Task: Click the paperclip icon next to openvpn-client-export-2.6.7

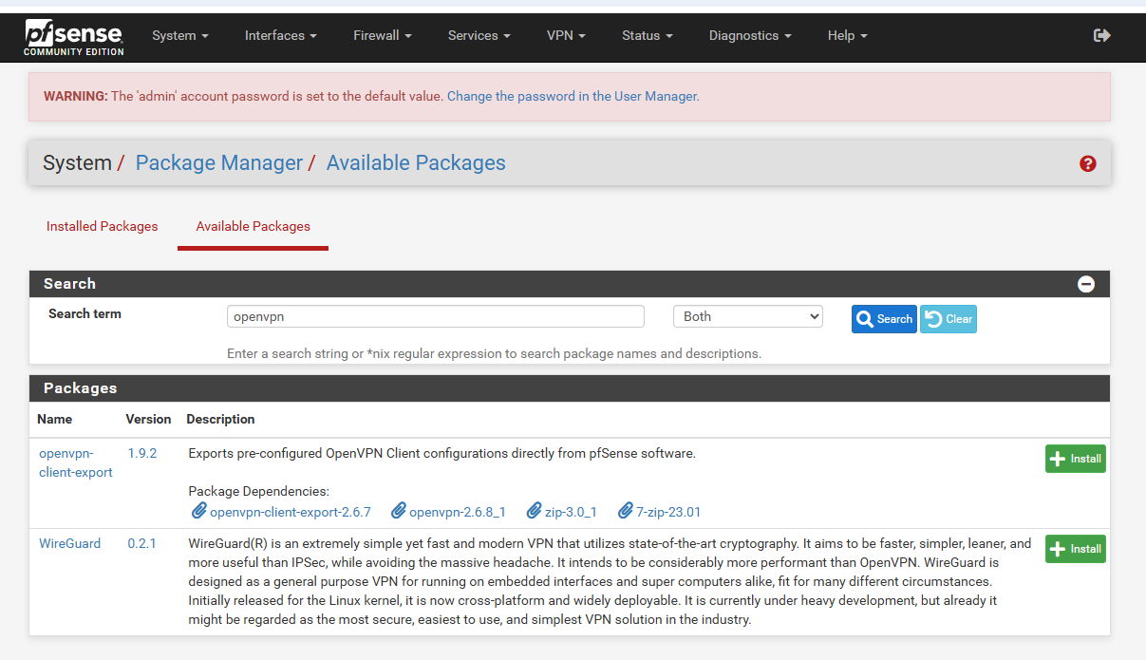Action: pos(198,511)
